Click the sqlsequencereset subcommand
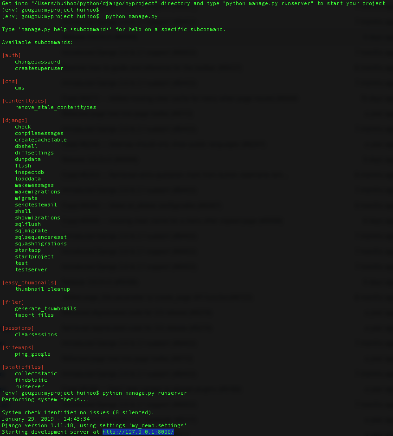 (41, 237)
